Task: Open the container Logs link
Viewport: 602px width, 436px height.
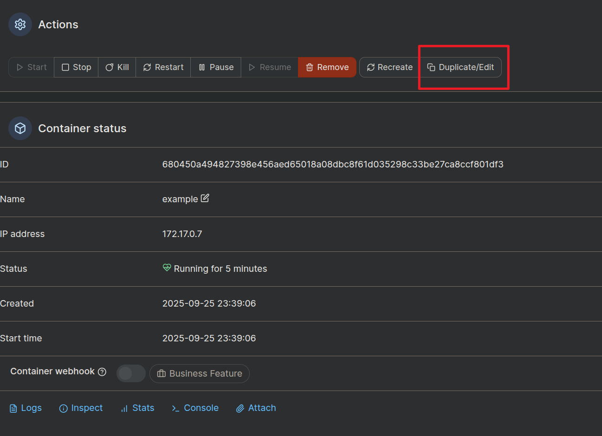Action: point(26,408)
